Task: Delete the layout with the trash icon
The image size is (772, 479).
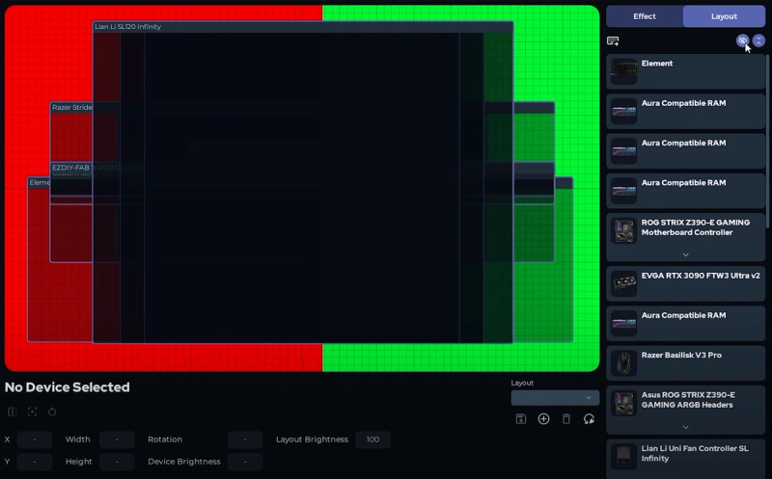Action: [566, 419]
